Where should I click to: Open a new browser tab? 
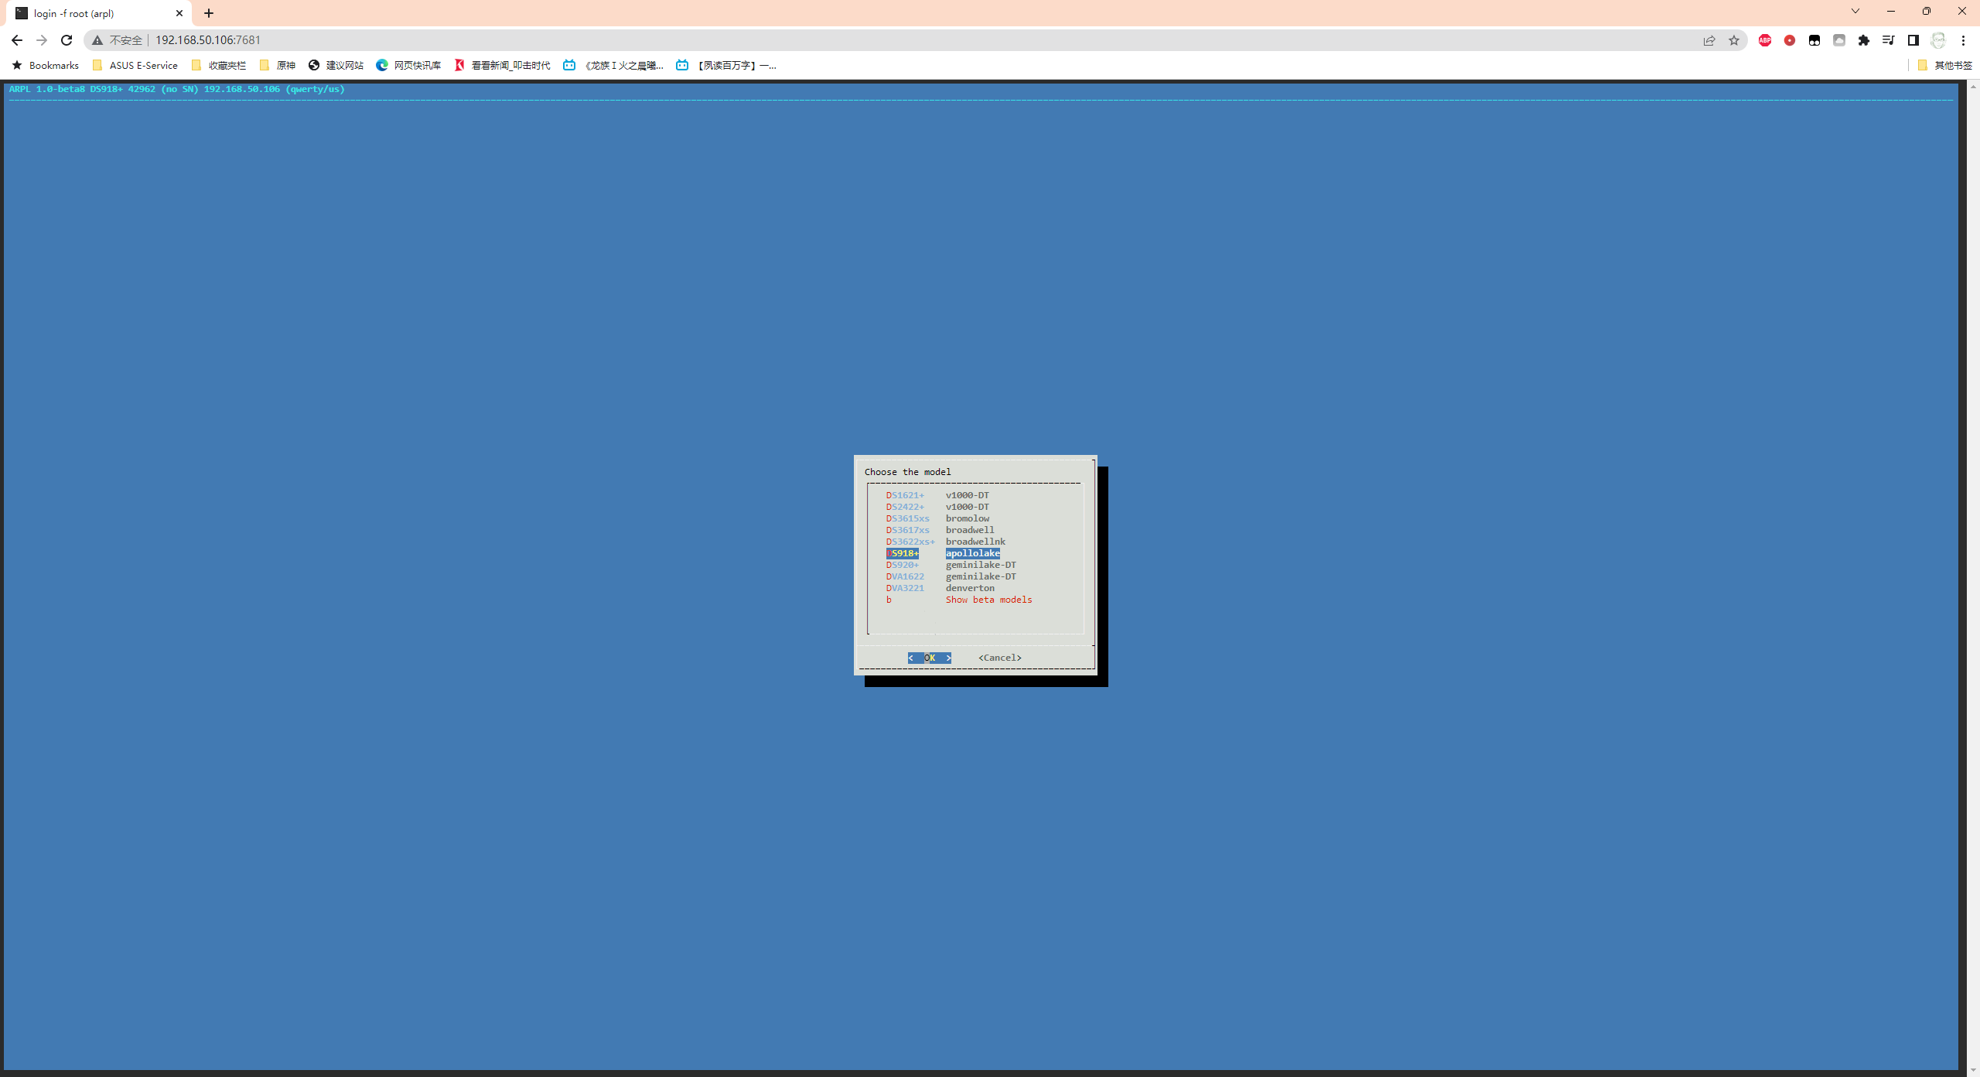(209, 13)
